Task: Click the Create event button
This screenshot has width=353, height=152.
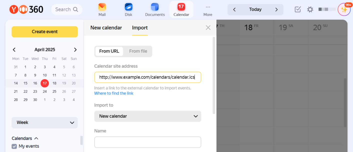Action: (x=45, y=32)
